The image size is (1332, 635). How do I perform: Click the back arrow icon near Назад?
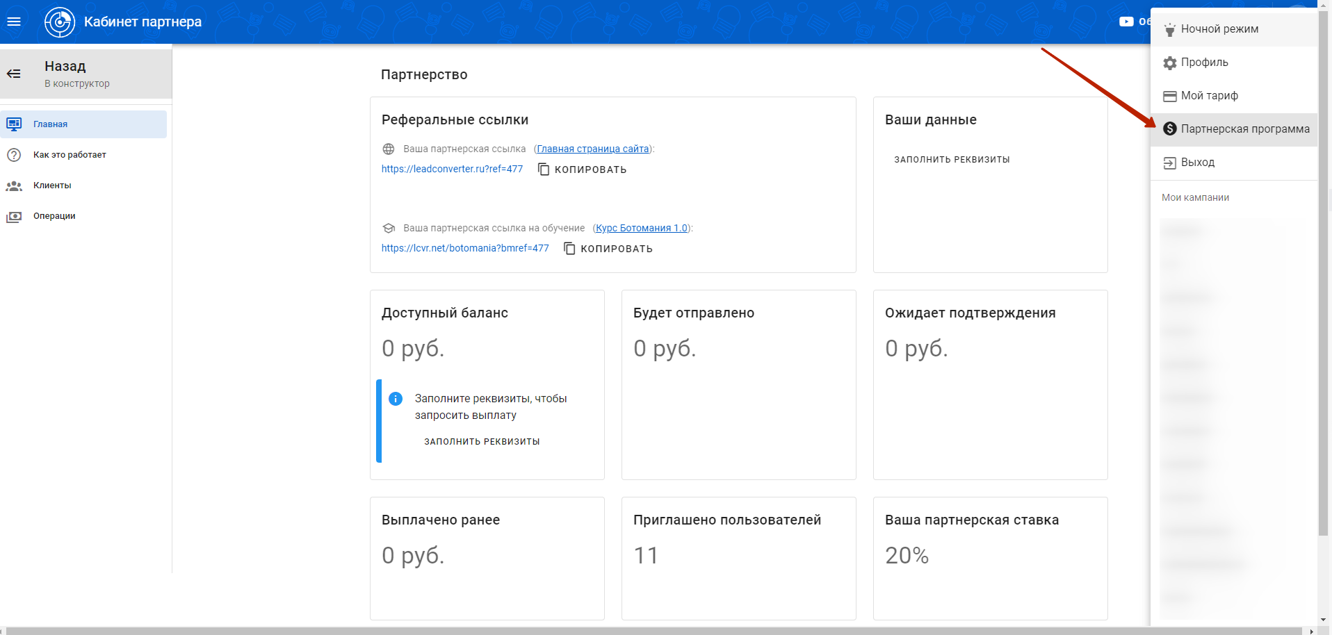[14, 74]
